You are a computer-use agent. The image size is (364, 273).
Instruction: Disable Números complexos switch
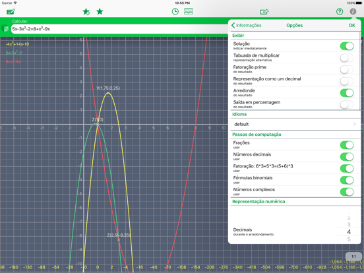(347, 192)
